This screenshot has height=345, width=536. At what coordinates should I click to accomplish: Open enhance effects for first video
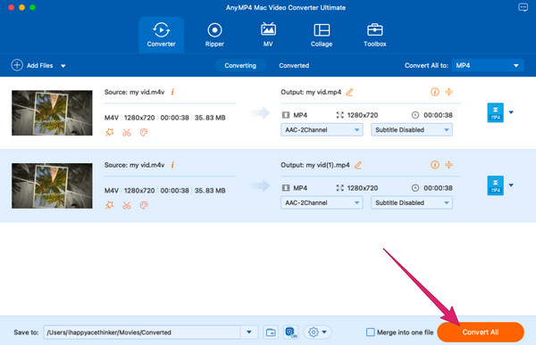click(109, 133)
